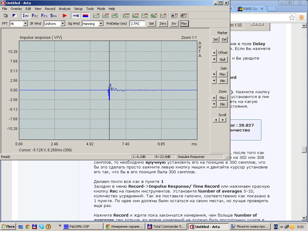The height and width of the screenshot is (231, 308).
Task: Open STEP response analysis
Action: pyautogui.click(x=126, y=16)
